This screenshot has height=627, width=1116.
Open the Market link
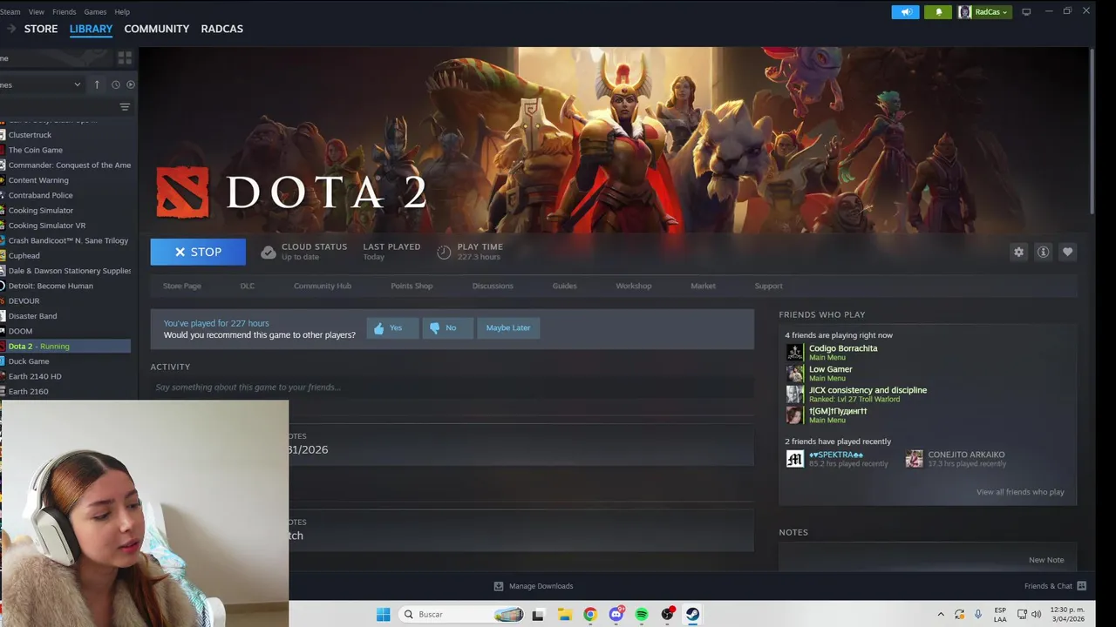coord(703,286)
